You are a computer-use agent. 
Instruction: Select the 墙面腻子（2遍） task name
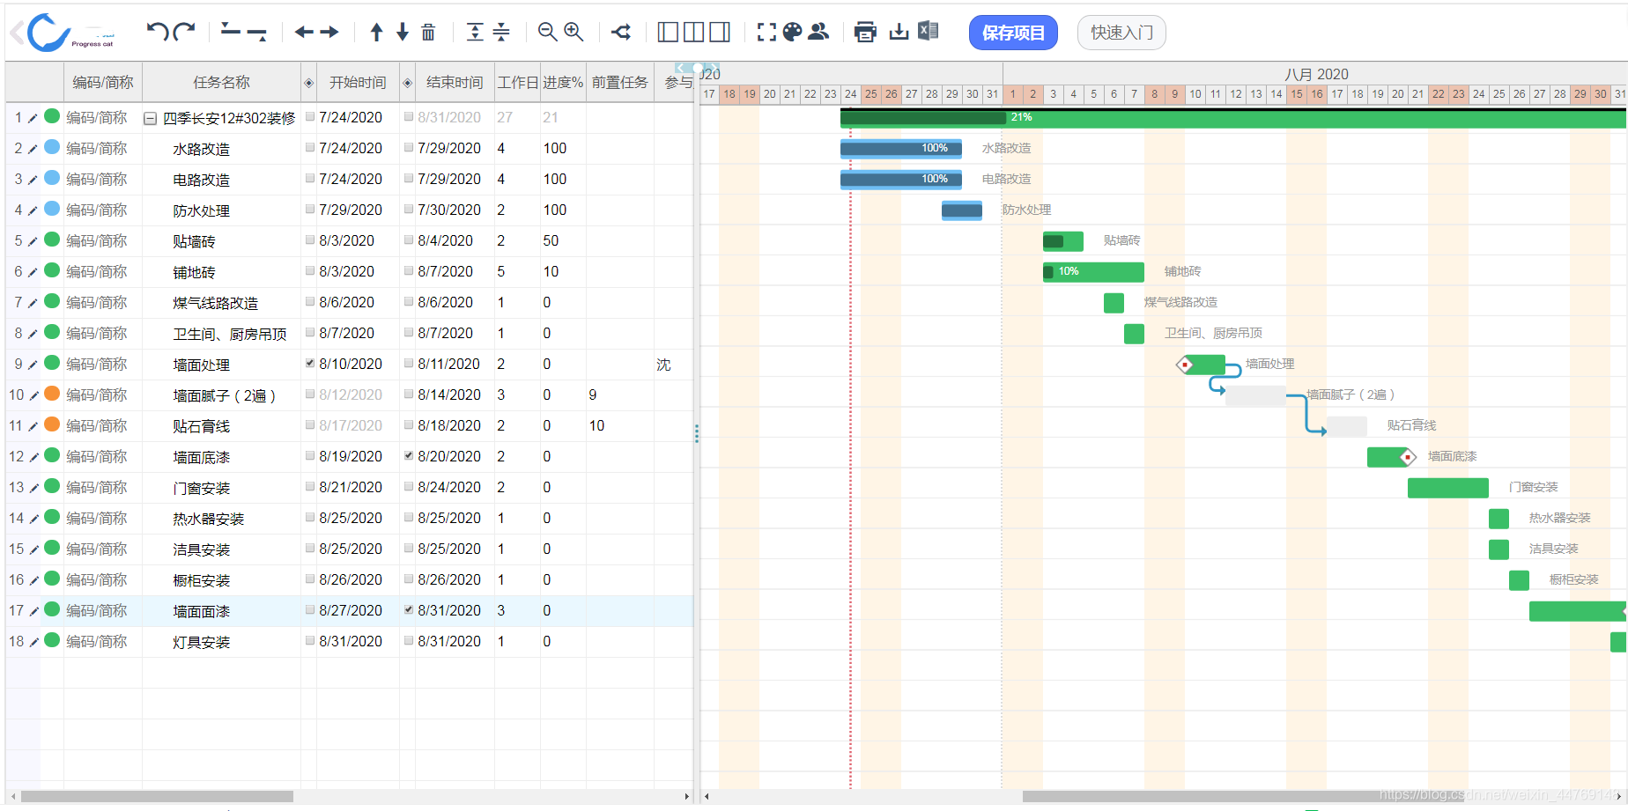tap(224, 395)
